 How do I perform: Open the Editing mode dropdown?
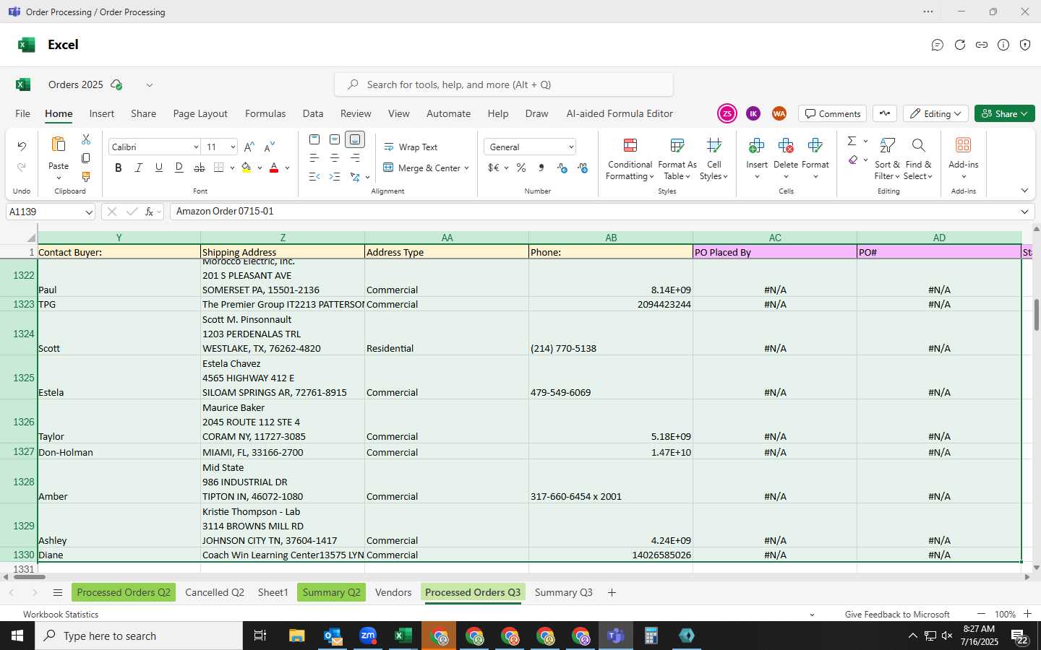click(936, 113)
